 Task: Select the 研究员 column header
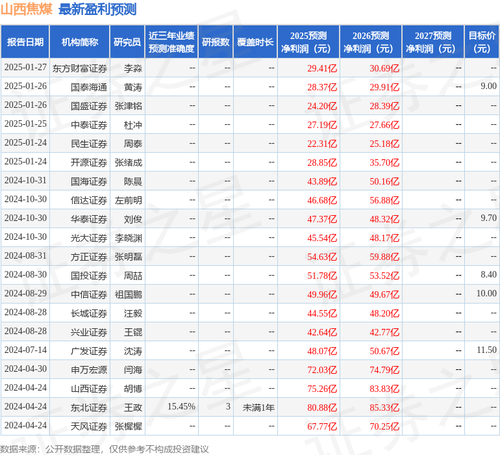[127, 42]
